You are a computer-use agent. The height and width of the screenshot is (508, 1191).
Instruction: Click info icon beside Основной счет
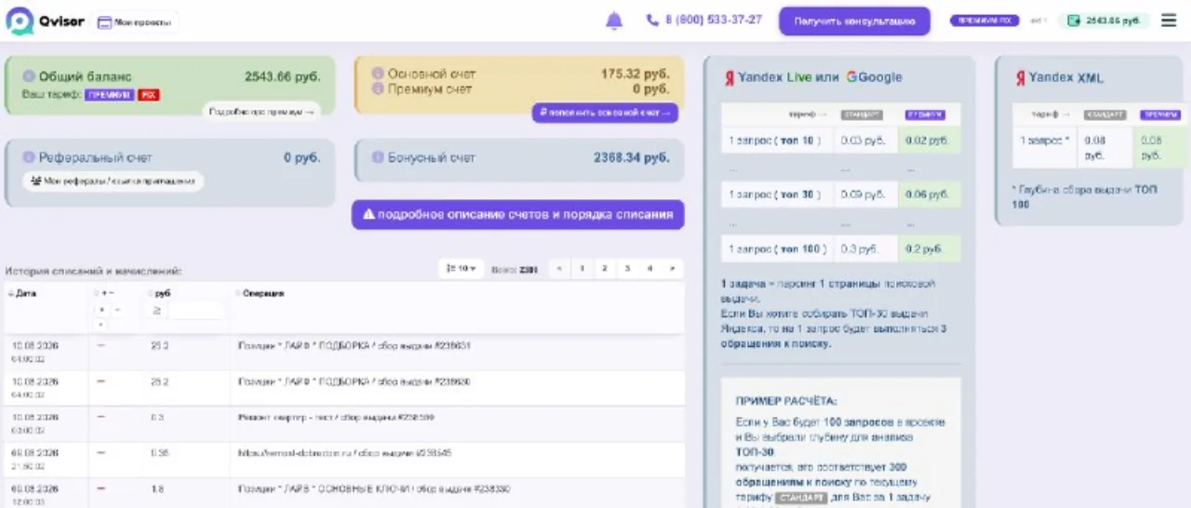(378, 73)
